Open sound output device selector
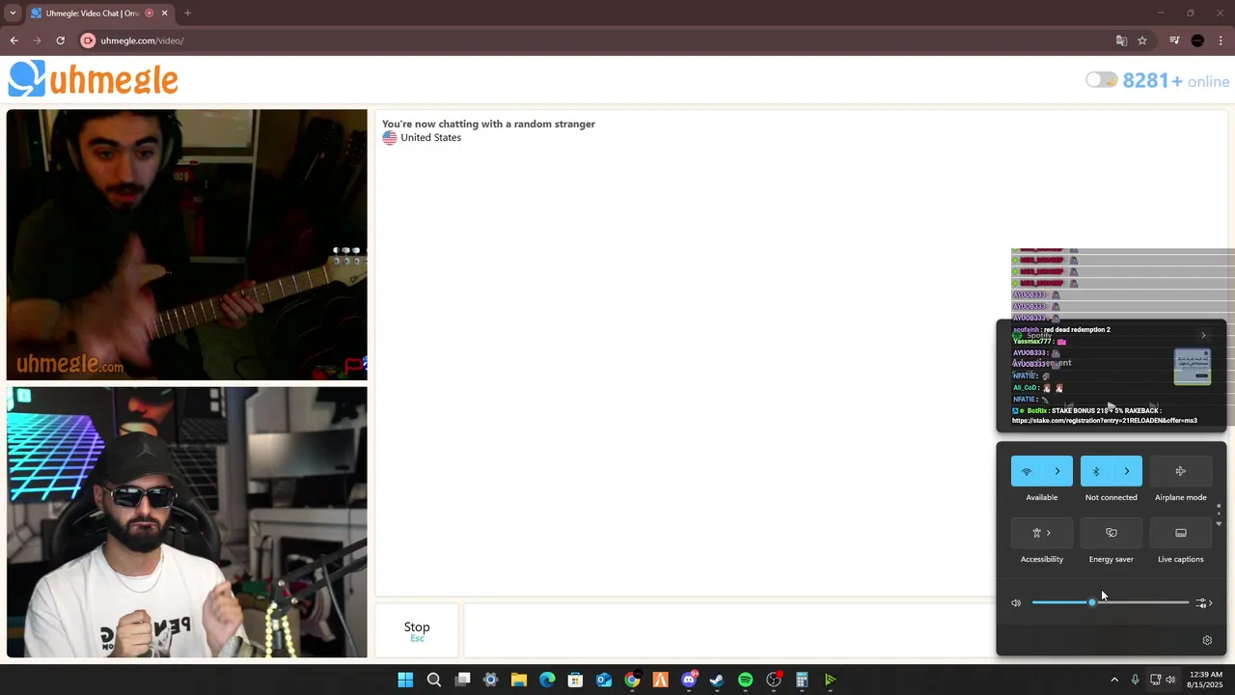This screenshot has height=695, width=1235. tap(1203, 603)
